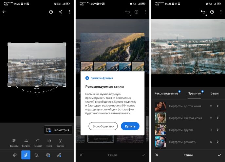Tap the Поворот rotate icon
The width and height of the screenshot is (225, 162).
tap(38, 142)
